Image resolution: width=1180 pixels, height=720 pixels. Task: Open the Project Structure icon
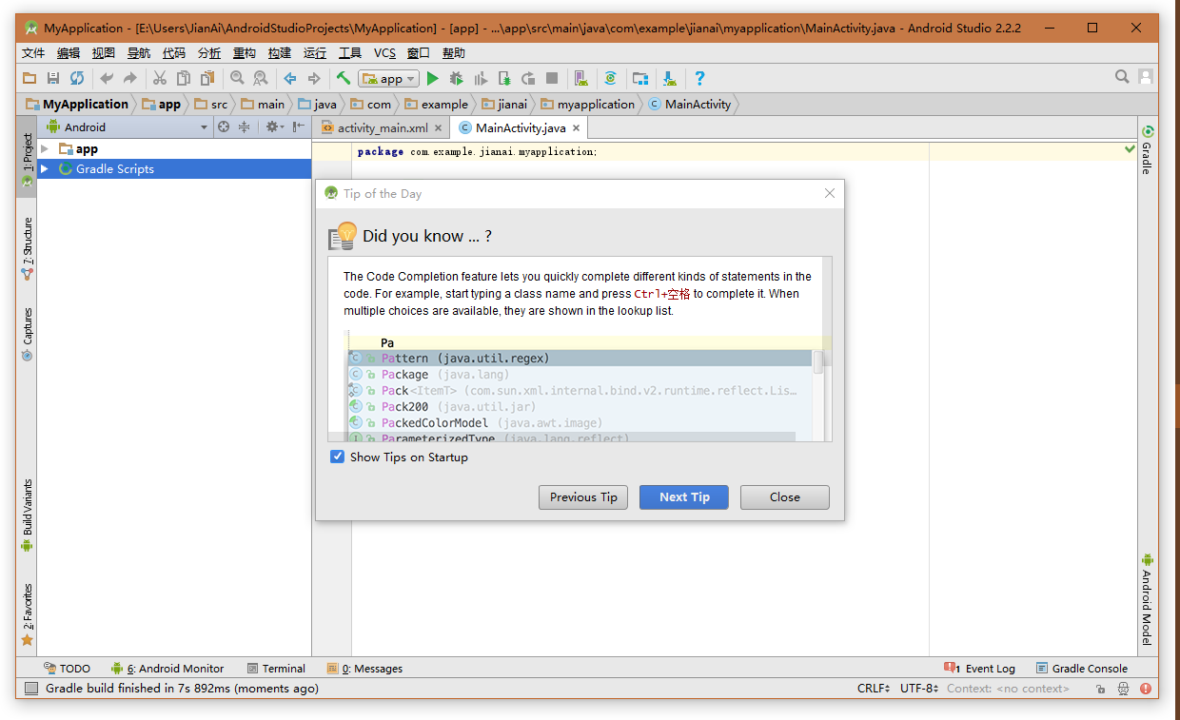click(640, 78)
